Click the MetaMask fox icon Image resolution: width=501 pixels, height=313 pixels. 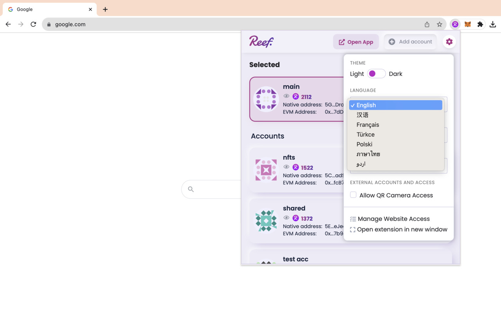[467, 24]
